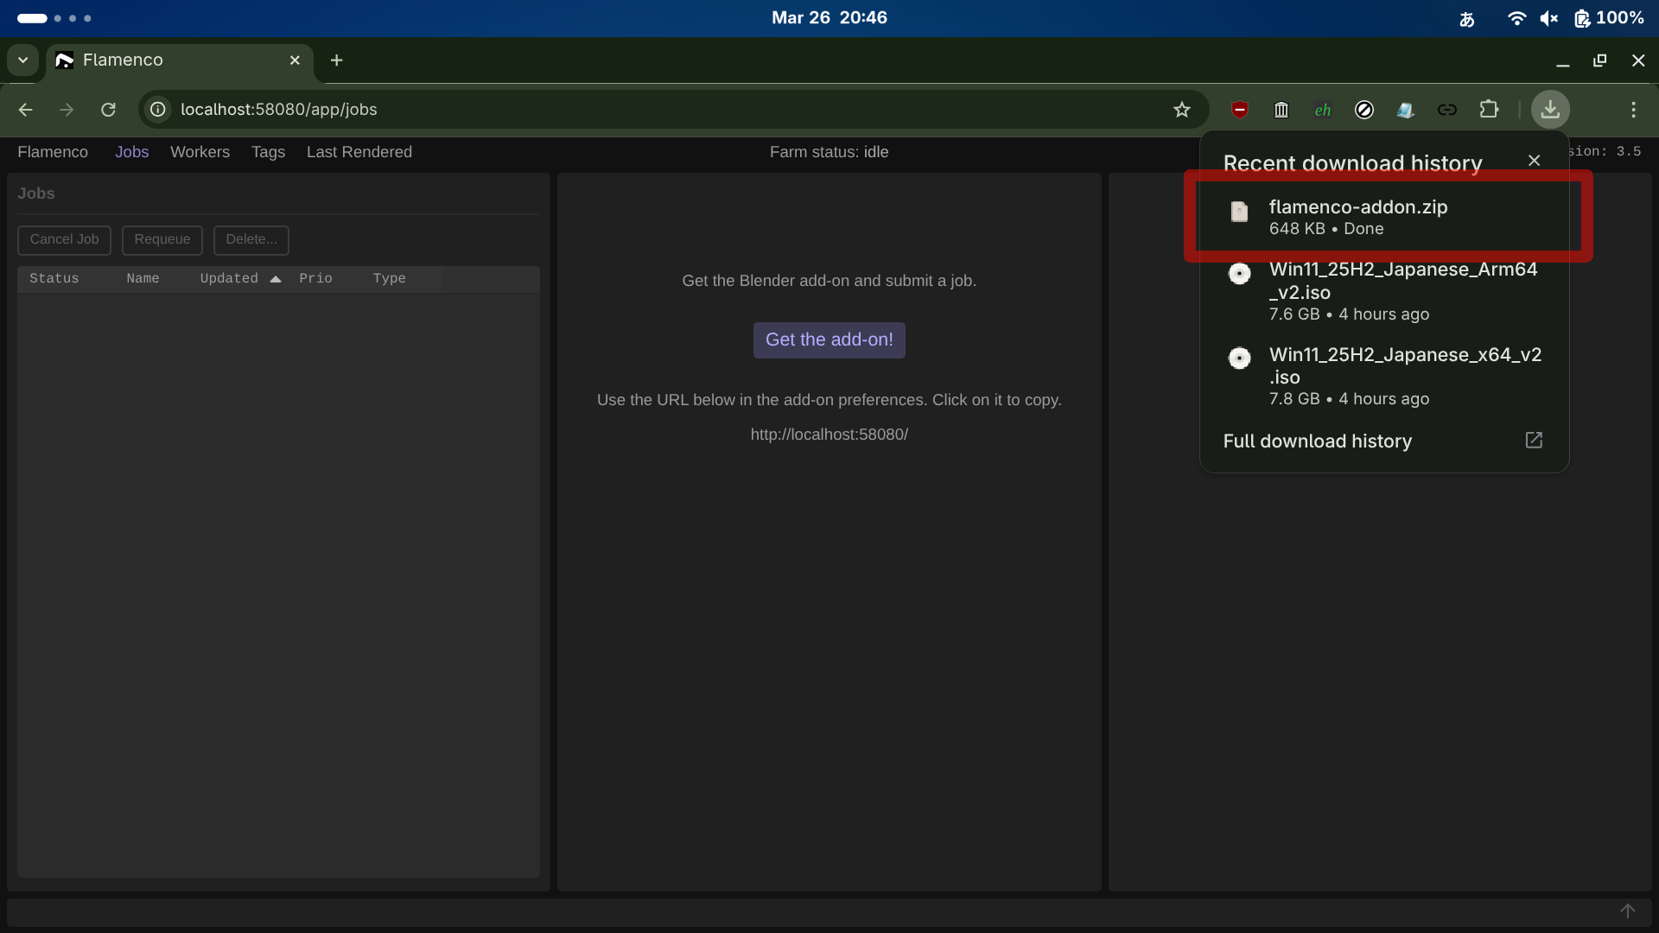Expand the tab search dropdown chevron
The width and height of the screenshot is (1659, 933).
tap(23, 60)
